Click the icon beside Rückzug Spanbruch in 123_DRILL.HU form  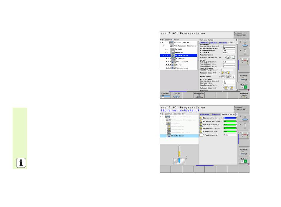pyautogui.click(x=201, y=125)
